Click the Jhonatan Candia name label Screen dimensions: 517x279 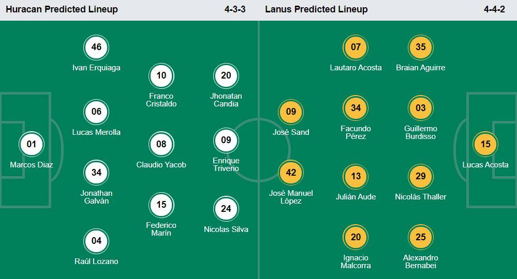(226, 100)
